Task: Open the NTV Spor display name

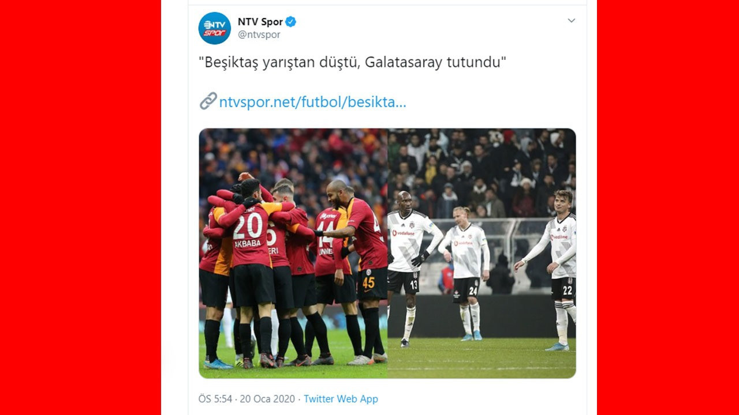Action: pos(260,22)
